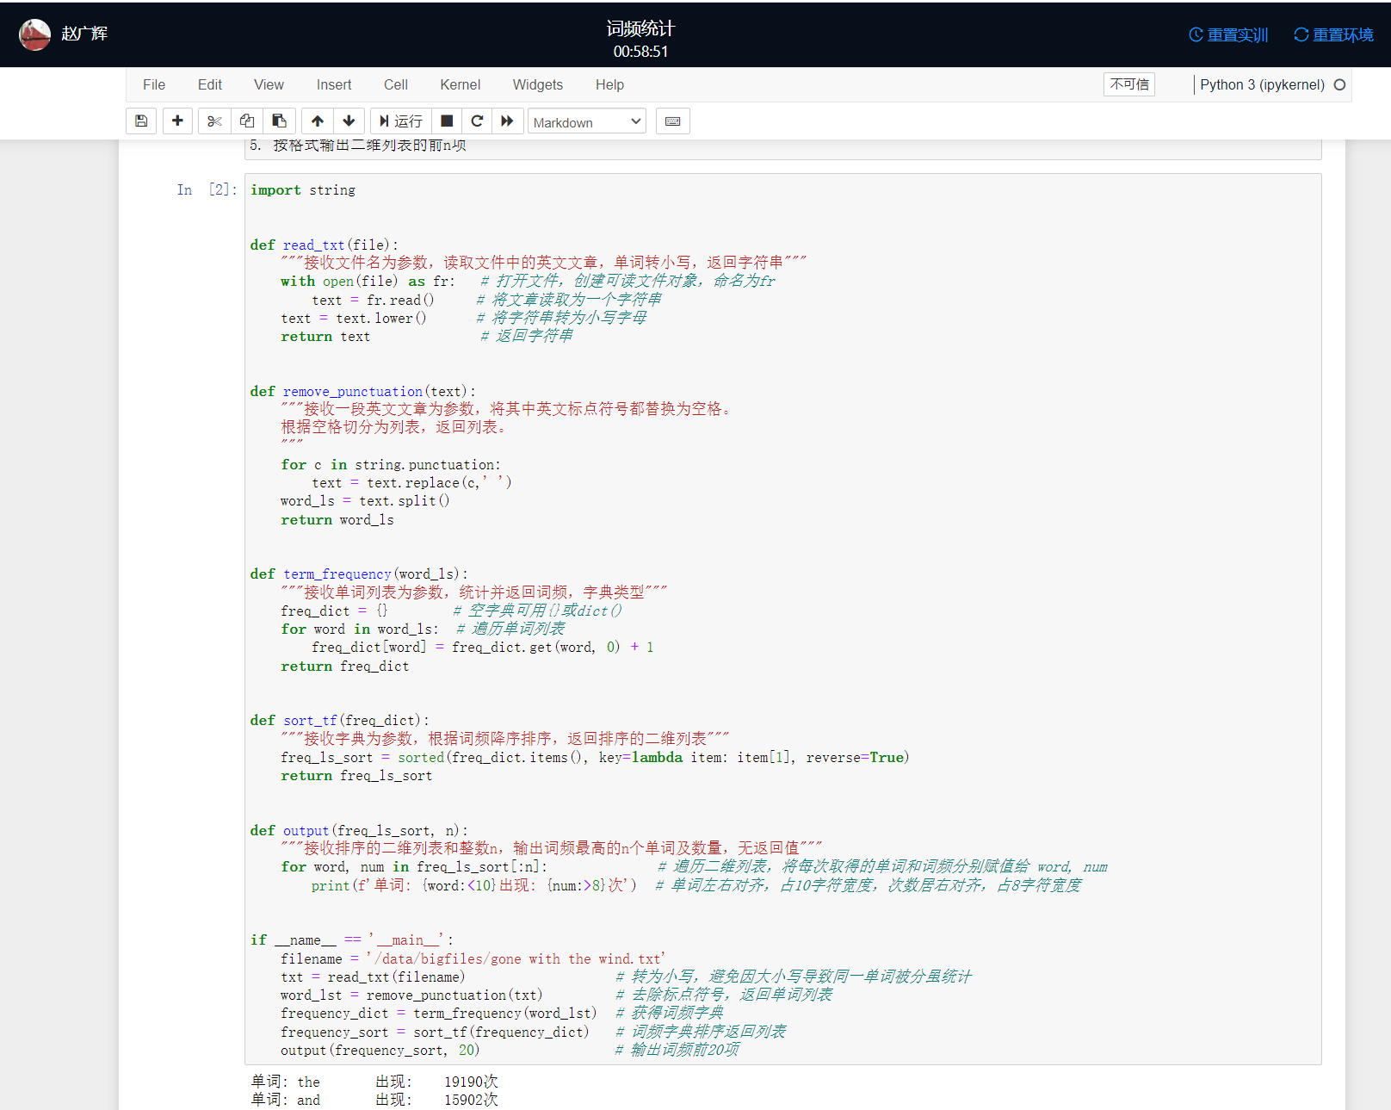Restart the kernel with circular arrow icon
Viewport: 1391px width, 1110px height.
tap(477, 121)
